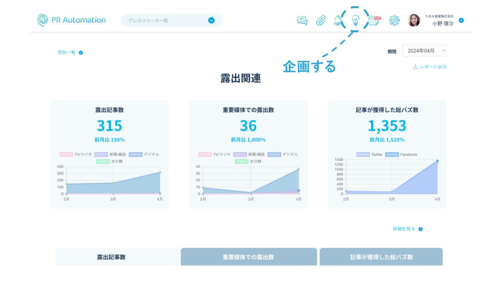503x282 pixels.
Task: Switch to the 記事が獲得した総バズ数 tab
Action: coord(381,257)
